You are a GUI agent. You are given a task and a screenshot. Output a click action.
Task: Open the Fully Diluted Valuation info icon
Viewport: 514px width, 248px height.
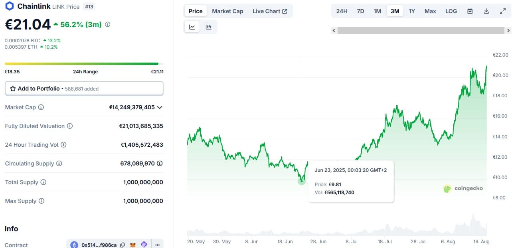tap(70, 126)
